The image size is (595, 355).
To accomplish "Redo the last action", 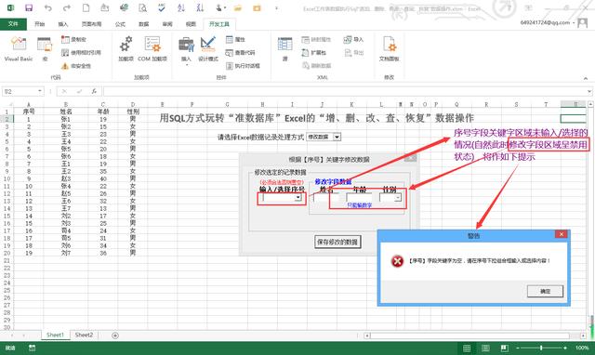I will [67, 7].
